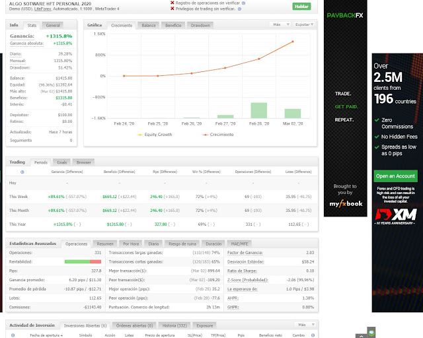
Task: Open the Exposure tab
Action: pyautogui.click(x=205, y=325)
